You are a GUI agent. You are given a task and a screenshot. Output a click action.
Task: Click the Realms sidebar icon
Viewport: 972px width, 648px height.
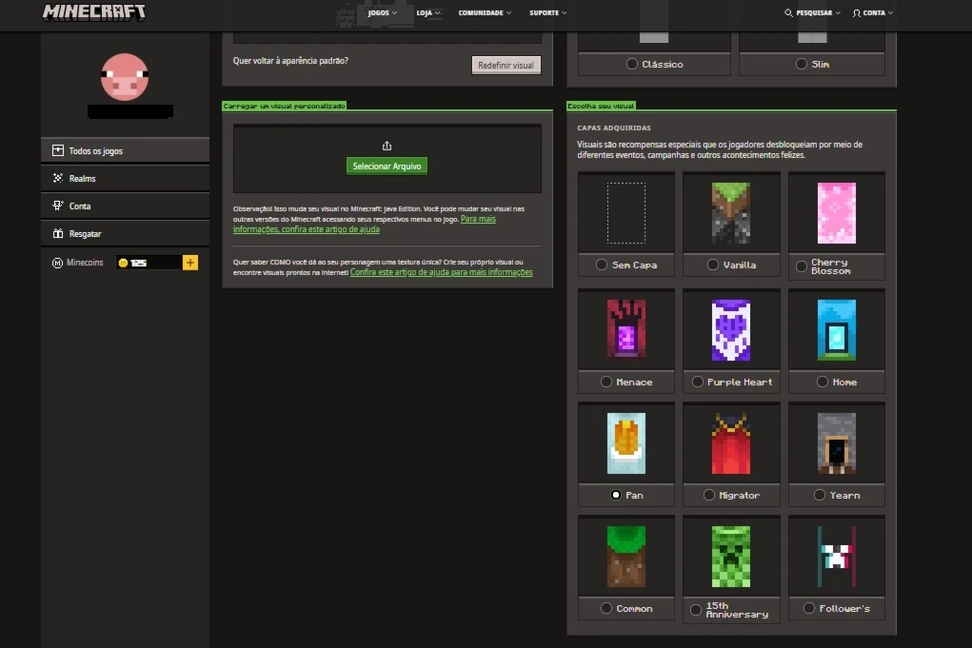[58, 179]
